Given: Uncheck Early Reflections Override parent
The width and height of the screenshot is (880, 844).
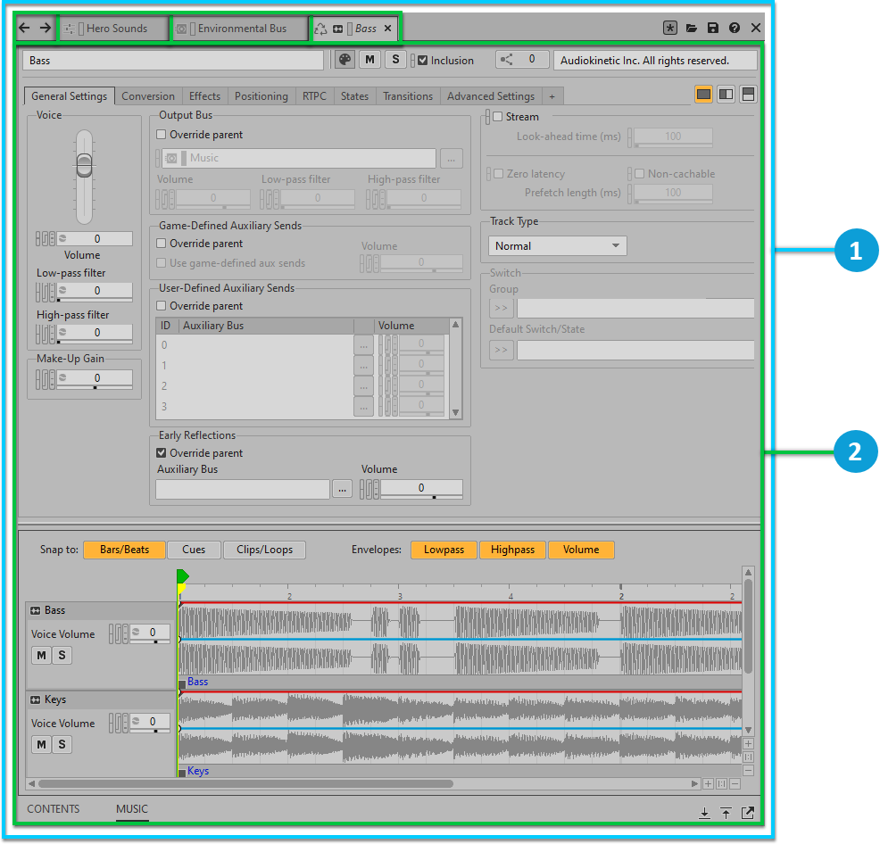Looking at the screenshot, I should pyautogui.click(x=162, y=453).
